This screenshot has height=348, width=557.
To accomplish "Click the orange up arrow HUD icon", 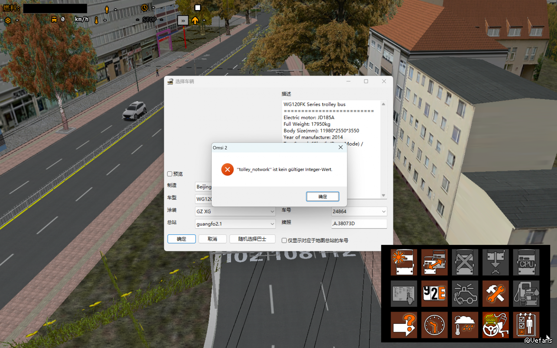I will (x=195, y=20).
